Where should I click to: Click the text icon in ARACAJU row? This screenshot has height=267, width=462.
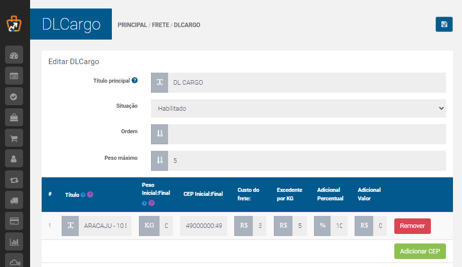point(70,226)
